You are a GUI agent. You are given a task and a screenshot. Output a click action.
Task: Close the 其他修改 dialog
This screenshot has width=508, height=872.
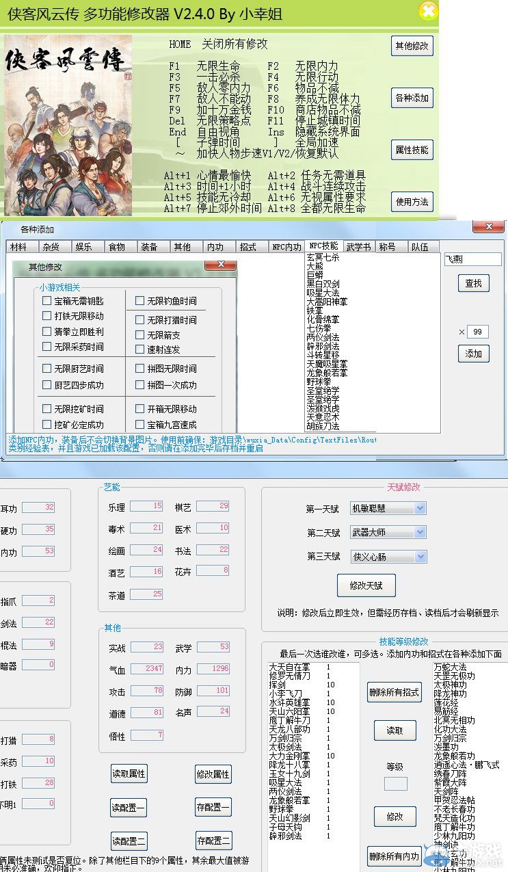(x=220, y=265)
